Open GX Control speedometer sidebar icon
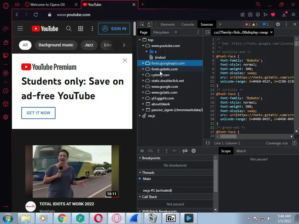Screen dimensions: 299x224 (6, 29)
